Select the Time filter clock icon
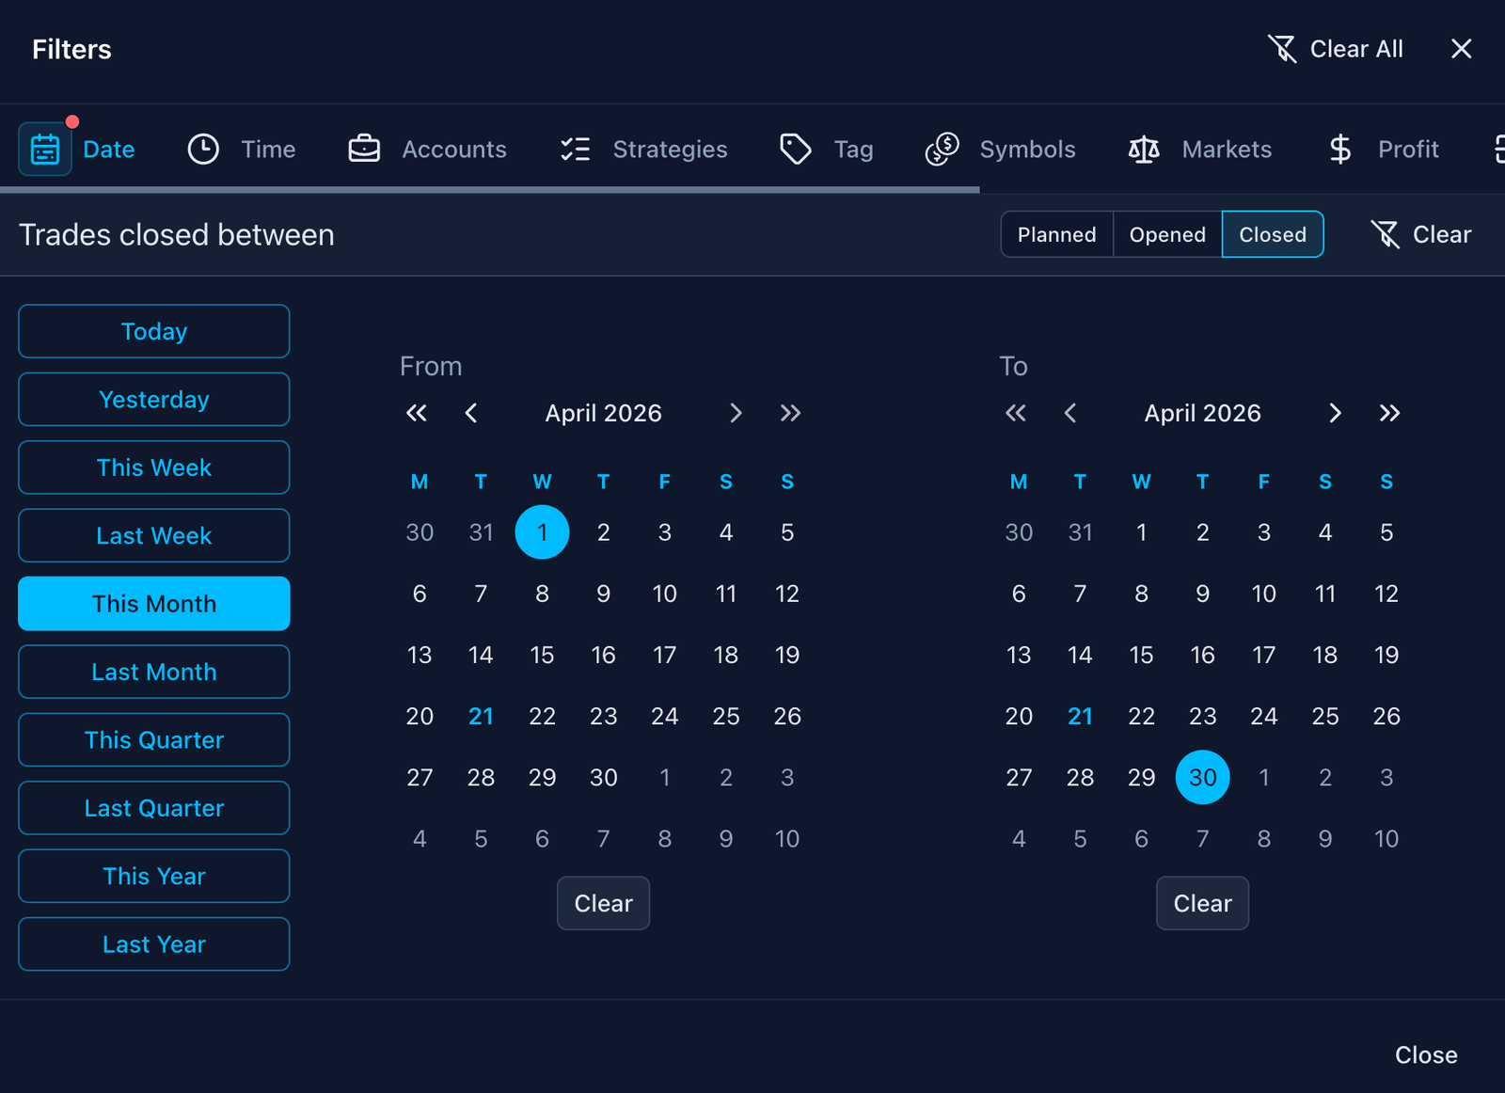The height and width of the screenshot is (1093, 1505). click(202, 149)
